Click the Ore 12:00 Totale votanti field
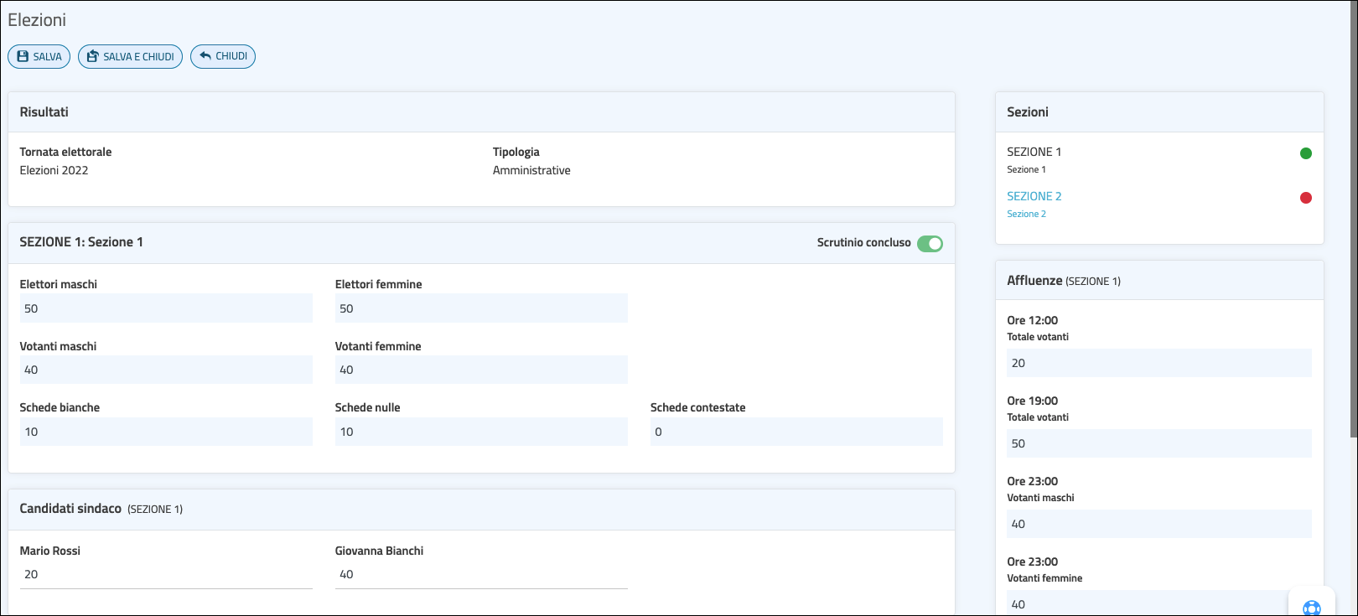1358x616 pixels. click(x=1158, y=363)
